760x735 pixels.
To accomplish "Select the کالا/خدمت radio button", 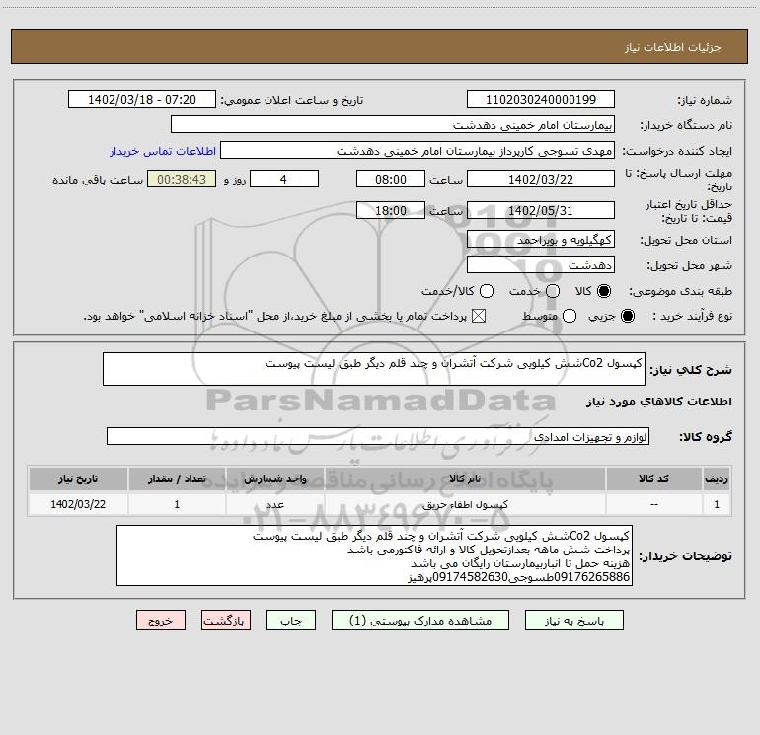I will tap(487, 291).
